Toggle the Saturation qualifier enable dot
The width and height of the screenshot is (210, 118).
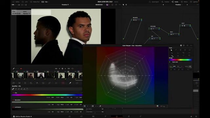coord(13,100)
